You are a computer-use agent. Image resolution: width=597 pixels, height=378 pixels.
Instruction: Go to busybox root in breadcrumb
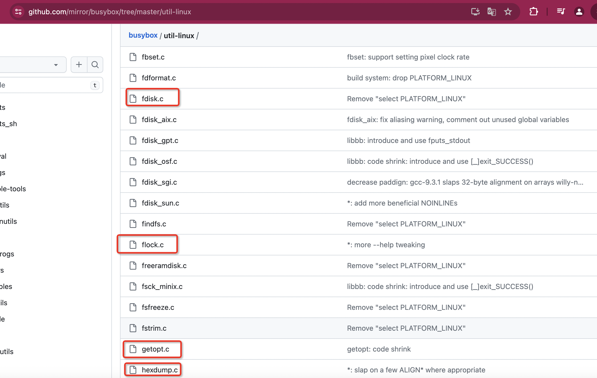[143, 35]
